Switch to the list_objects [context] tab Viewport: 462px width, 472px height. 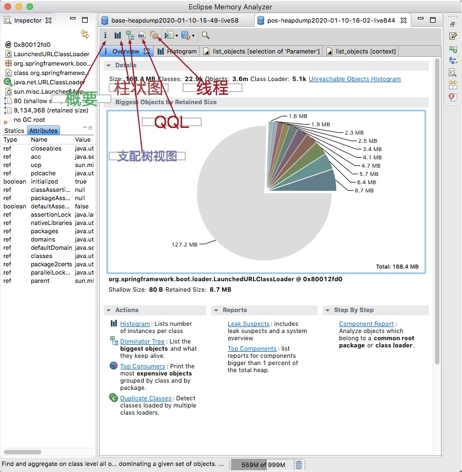362,51
